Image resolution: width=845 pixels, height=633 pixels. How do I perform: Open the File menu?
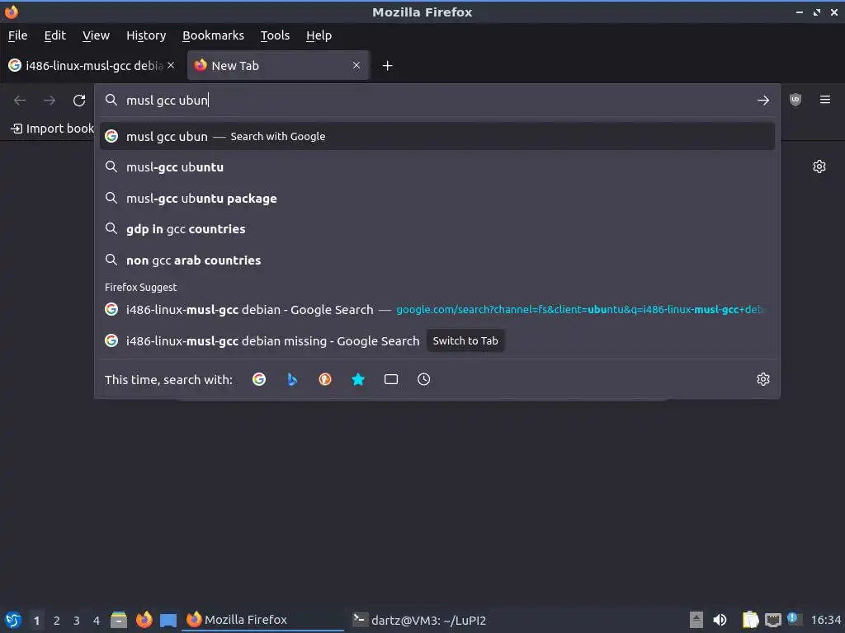click(x=18, y=35)
